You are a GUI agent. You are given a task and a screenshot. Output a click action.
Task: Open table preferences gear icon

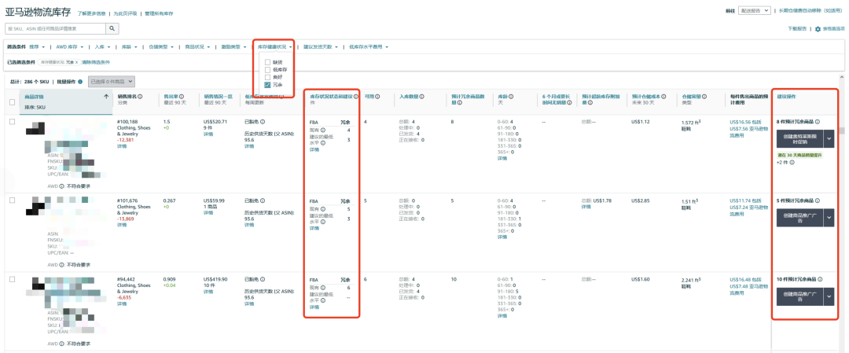(x=818, y=29)
